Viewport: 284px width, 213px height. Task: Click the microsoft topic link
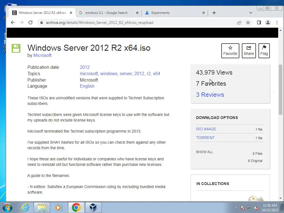(x=89, y=73)
